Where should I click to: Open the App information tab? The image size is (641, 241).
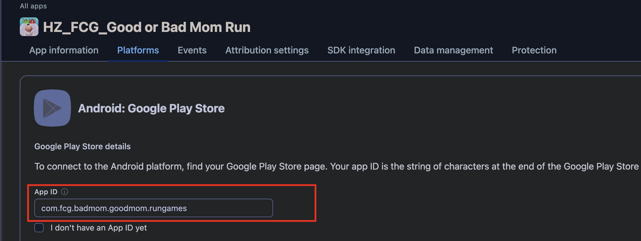pyautogui.click(x=64, y=50)
